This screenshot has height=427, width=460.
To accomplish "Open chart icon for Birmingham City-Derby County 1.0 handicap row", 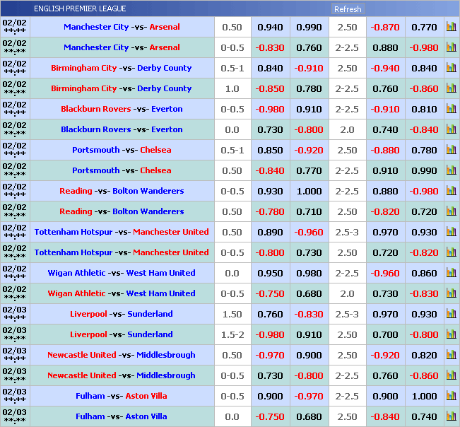I will 451,88.
